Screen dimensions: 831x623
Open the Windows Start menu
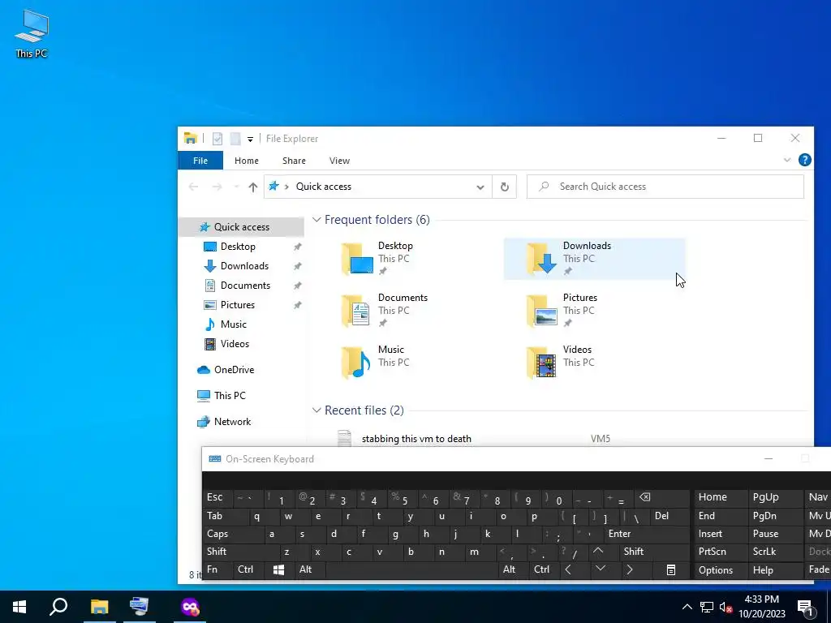point(19,607)
